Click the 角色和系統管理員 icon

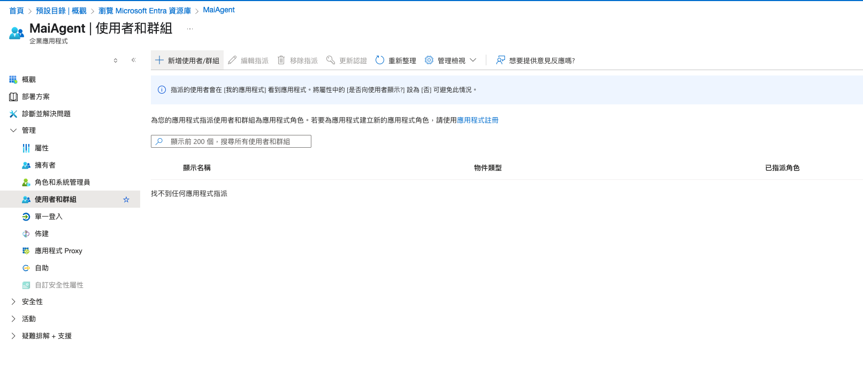pyautogui.click(x=26, y=183)
